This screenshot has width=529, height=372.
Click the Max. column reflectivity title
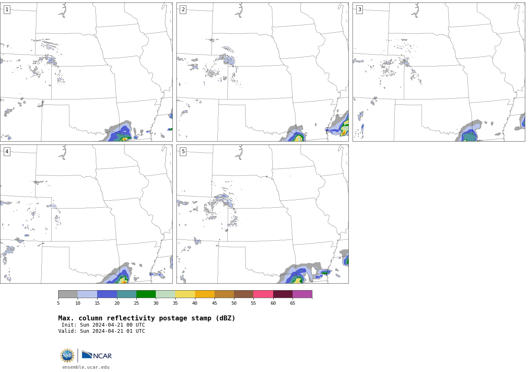click(147, 318)
